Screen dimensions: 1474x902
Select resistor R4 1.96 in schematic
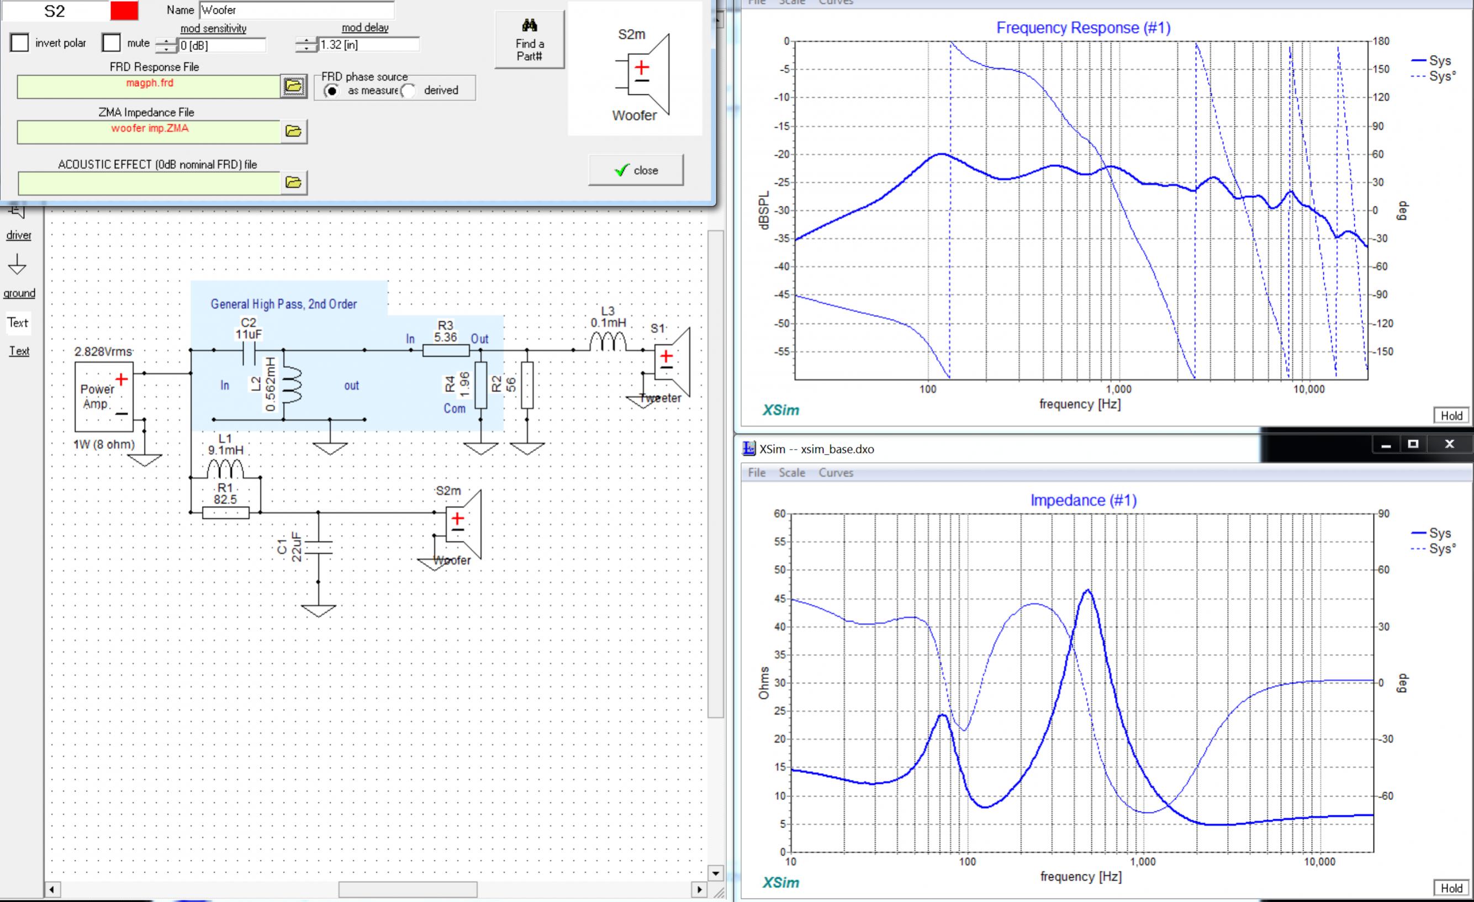pos(481,384)
